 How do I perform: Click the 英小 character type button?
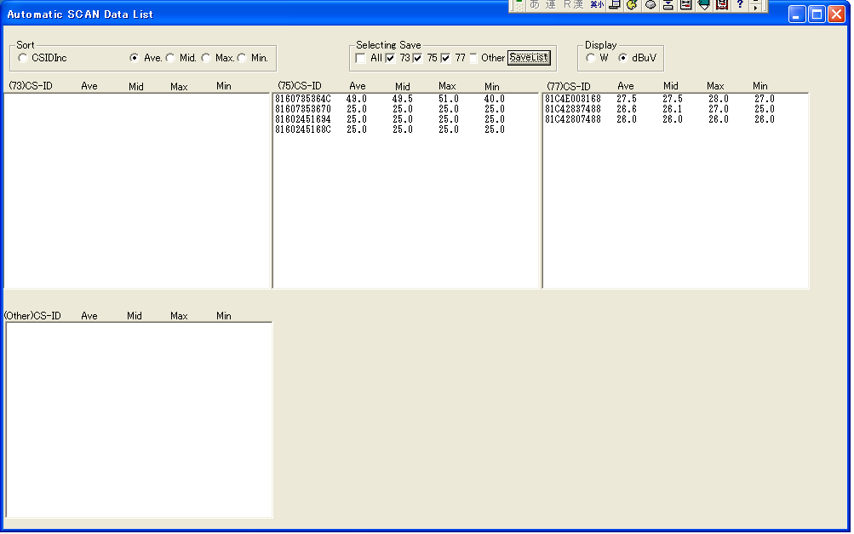point(596,5)
